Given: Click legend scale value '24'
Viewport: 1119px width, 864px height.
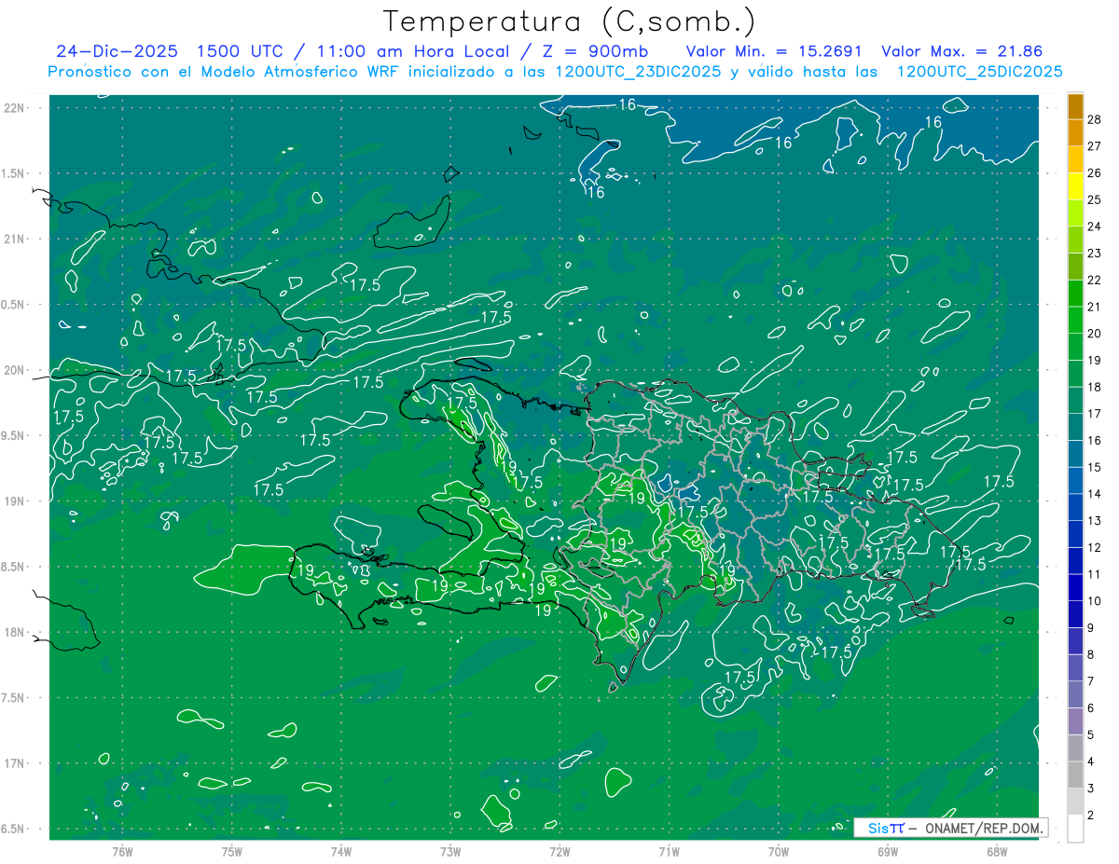Looking at the screenshot, I should (x=1095, y=226).
